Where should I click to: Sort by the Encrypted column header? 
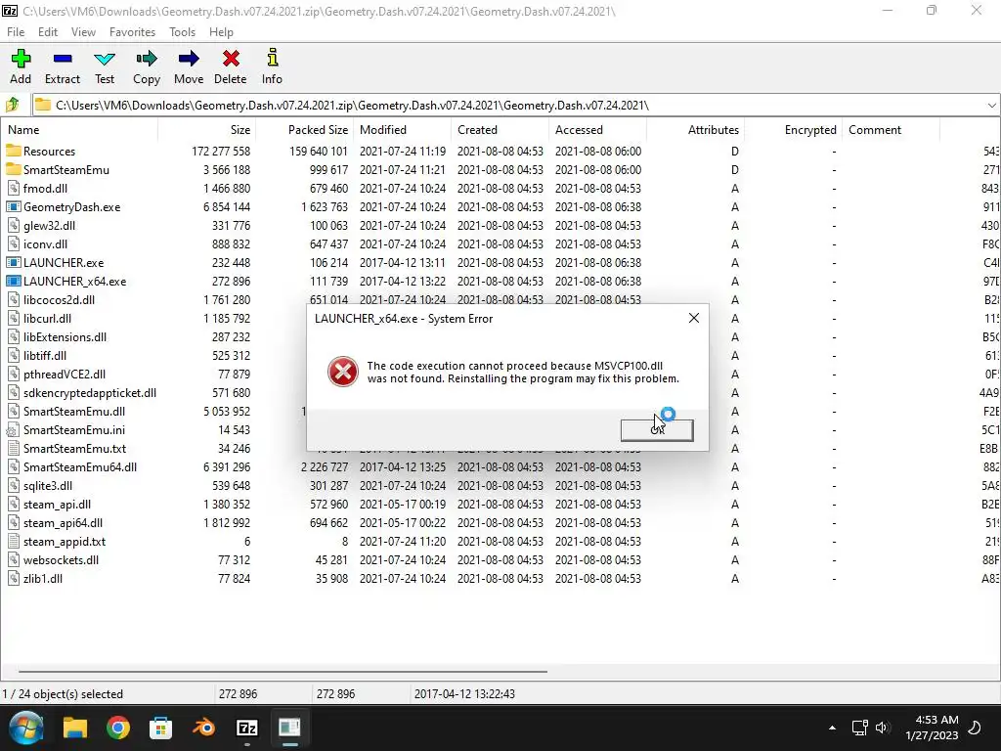[x=793, y=130]
